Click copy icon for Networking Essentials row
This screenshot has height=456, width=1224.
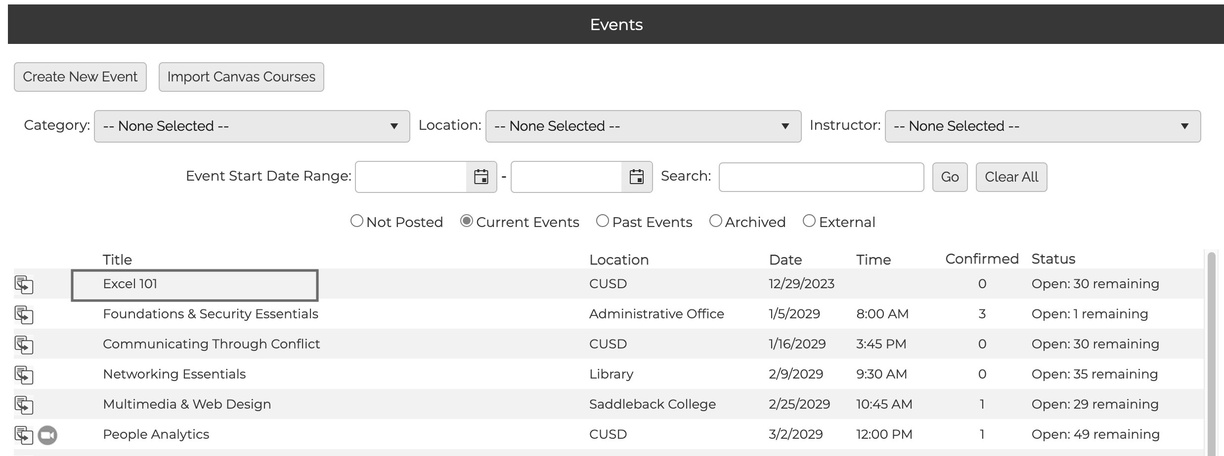tap(24, 375)
